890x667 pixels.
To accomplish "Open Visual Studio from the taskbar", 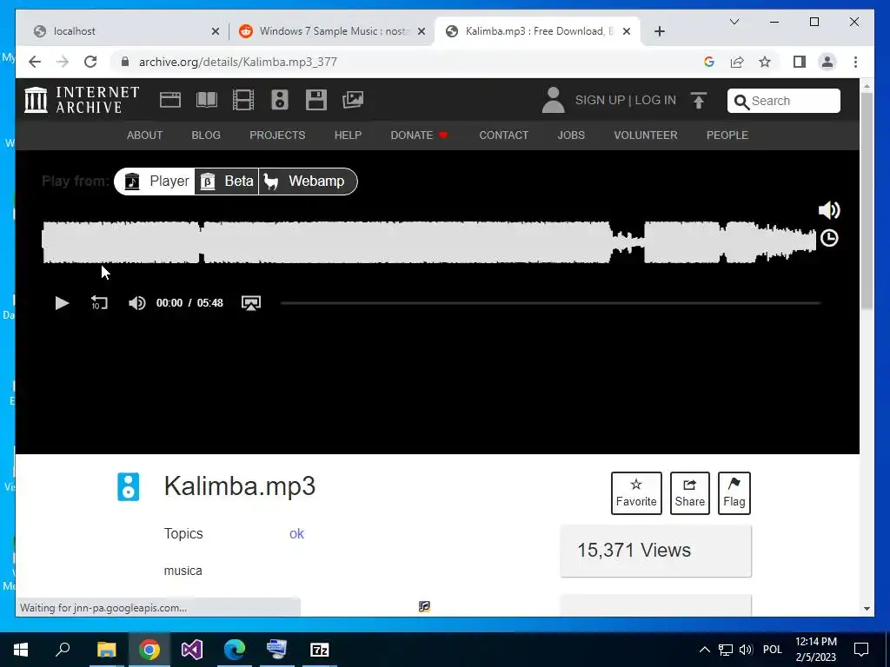I will (x=192, y=650).
